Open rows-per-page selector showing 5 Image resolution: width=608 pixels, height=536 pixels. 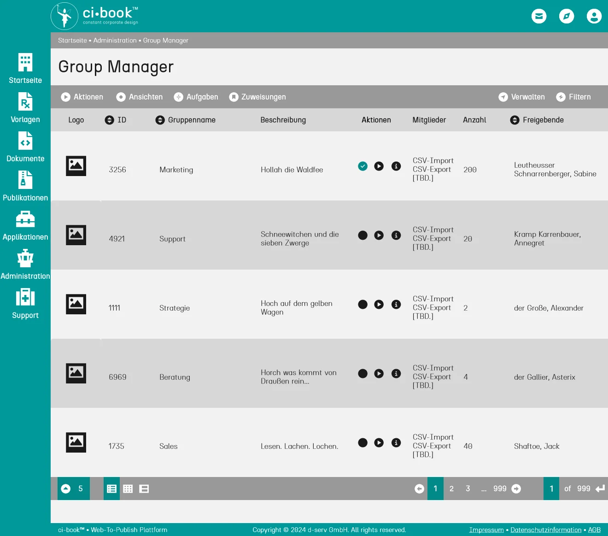[74, 489]
